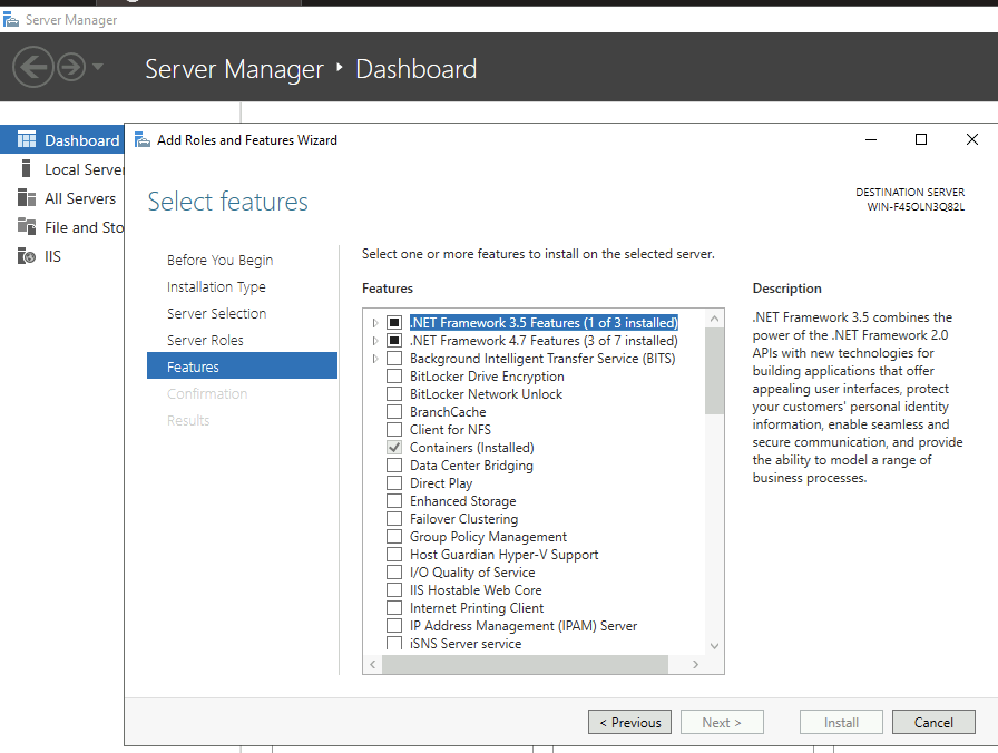Go to the Server Roles step
Viewport: 998px width, 753px height.
coord(205,340)
